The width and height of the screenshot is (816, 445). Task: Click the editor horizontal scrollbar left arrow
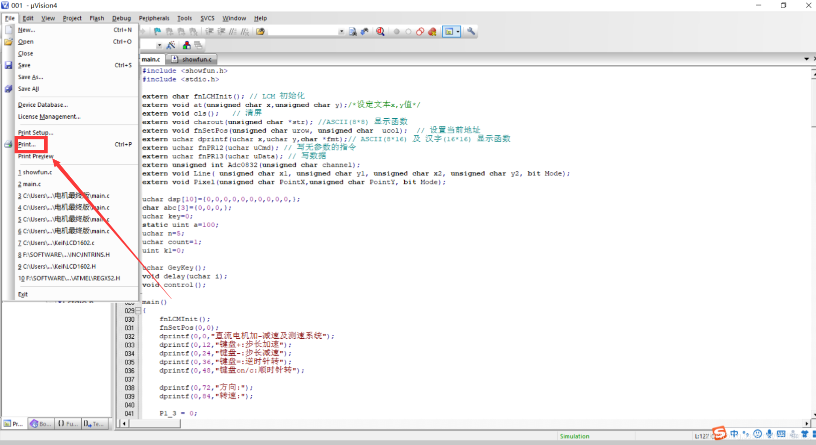click(x=124, y=423)
